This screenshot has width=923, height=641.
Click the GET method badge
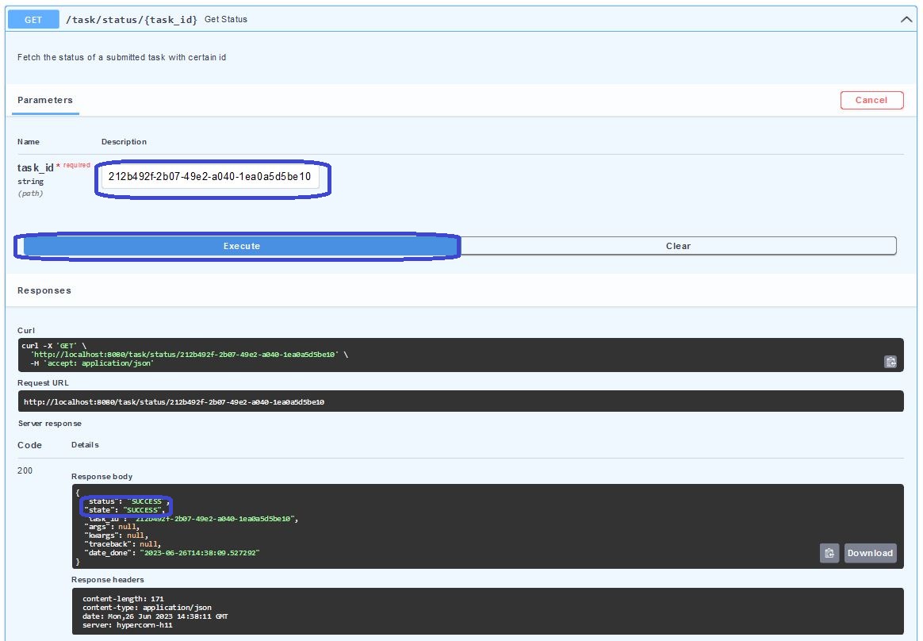tap(33, 20)
